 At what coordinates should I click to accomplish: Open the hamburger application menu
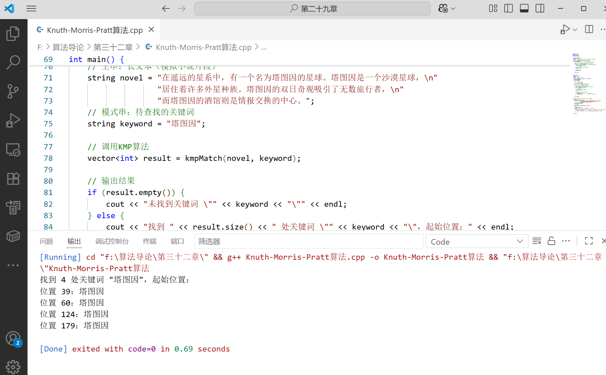point(31,9)
